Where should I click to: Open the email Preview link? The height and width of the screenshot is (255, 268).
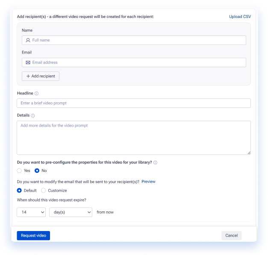point(148,181)
